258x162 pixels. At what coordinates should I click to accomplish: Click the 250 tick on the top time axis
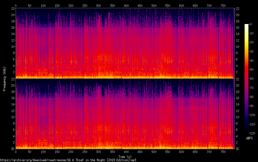click(85, 5)
